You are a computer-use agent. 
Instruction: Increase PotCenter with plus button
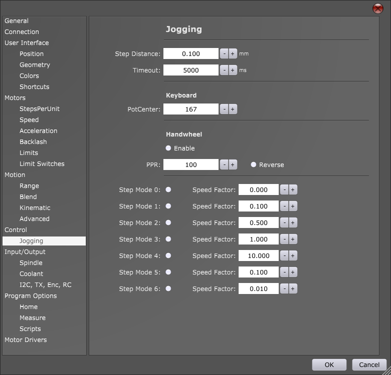233,109
